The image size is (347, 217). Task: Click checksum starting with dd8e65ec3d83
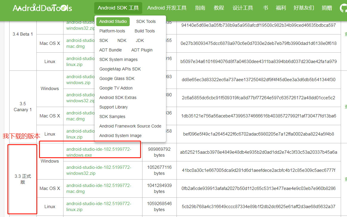tap(258, 80)
